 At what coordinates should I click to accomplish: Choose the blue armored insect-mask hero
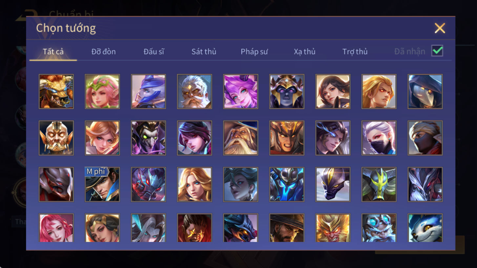click(287, 184)
